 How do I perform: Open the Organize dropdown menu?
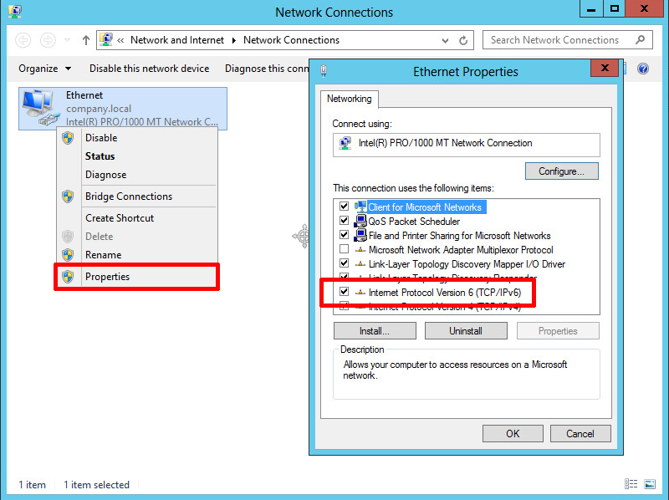coord(45,69)
